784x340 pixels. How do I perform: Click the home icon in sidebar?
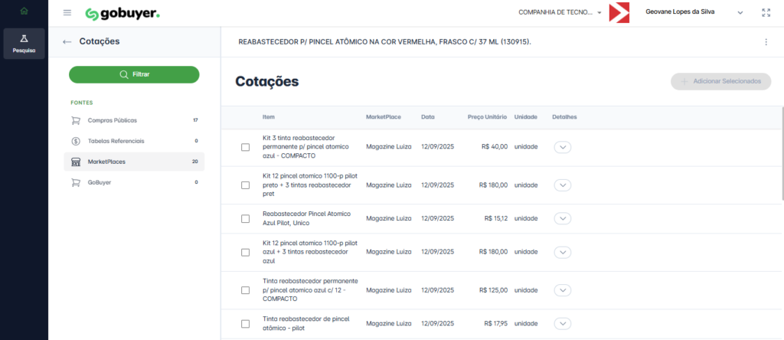click(x=24, y=11)
